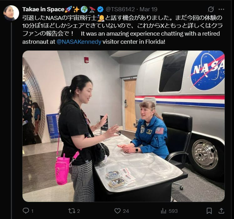Open the Mar 19 post timestamp
This screenshot has height=219, width=234.
click(149, 9)
